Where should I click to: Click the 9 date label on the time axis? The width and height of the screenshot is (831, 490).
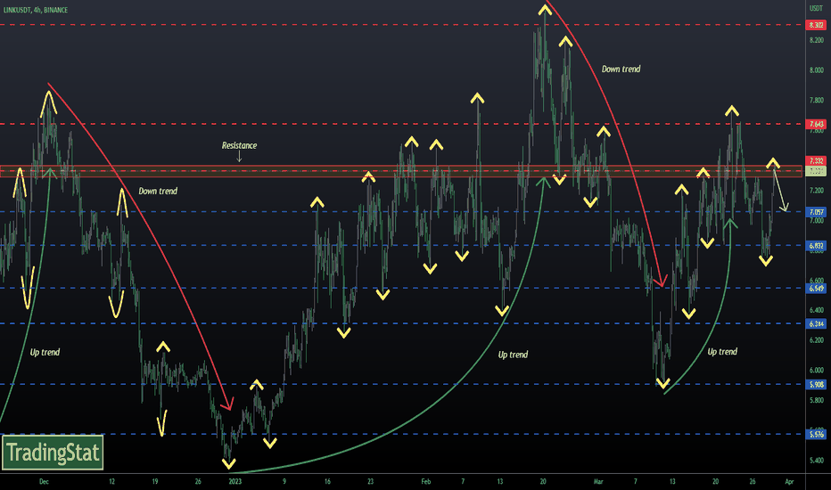coord(284,481)
